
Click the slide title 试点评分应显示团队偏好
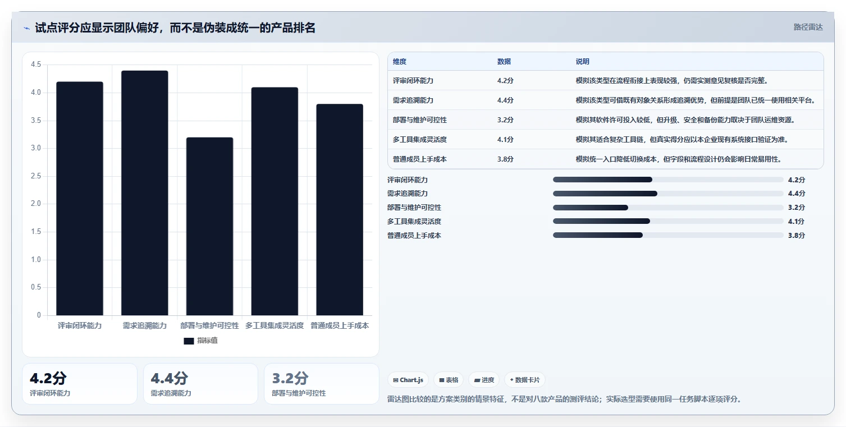point(175,27)
